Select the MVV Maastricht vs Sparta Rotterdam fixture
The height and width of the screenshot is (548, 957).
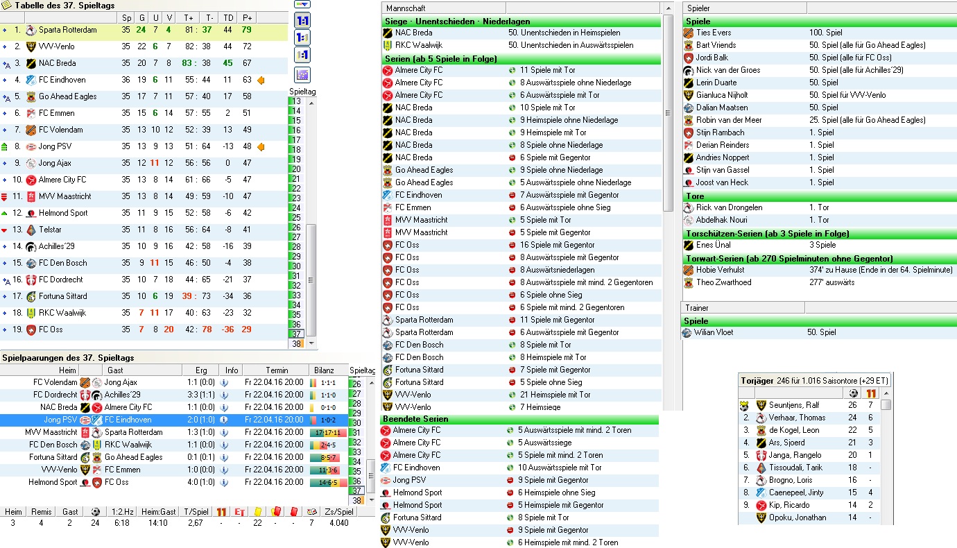174,432
